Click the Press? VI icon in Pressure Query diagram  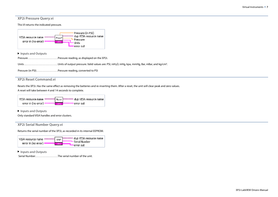(x=59, y=39)
